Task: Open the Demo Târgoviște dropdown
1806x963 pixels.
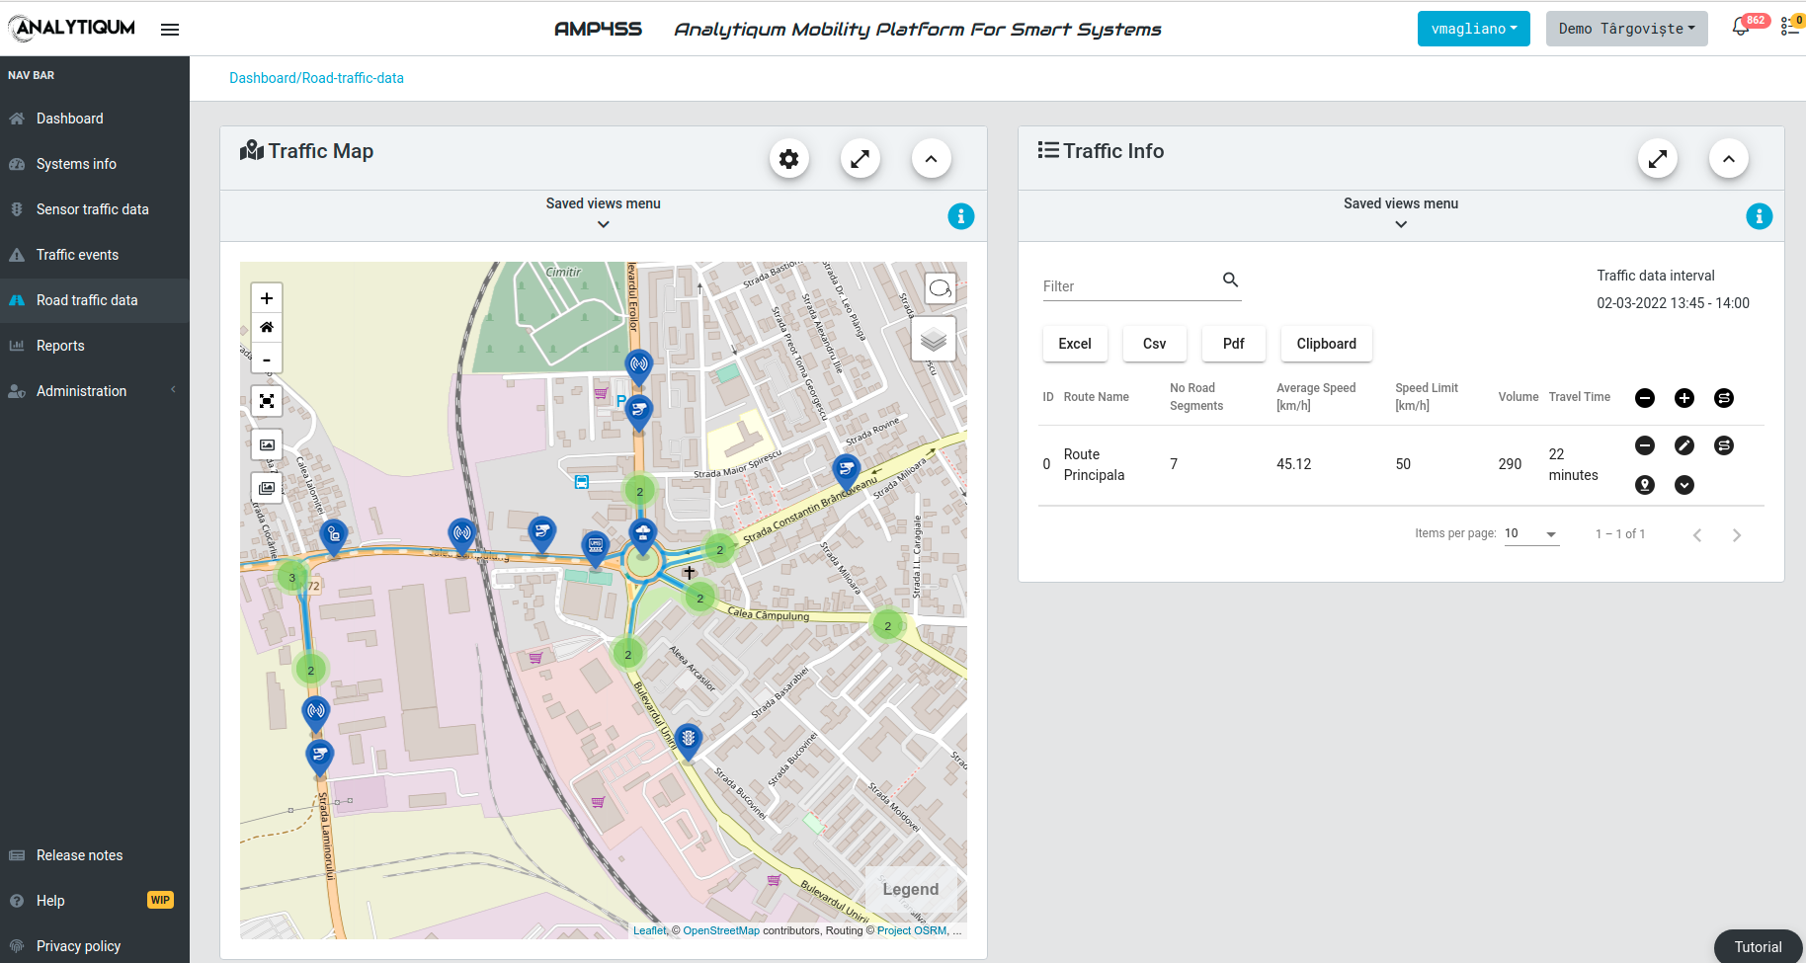Action: click(1625, 29)
